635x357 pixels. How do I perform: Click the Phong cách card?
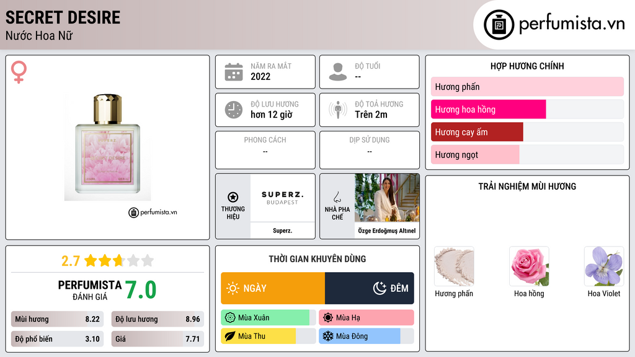point(265,150)
